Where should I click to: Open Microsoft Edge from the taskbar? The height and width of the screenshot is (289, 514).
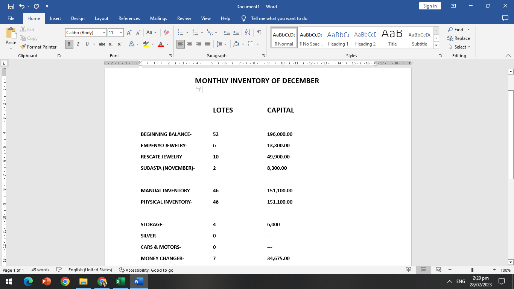pyautogui.click(x=28, y=281)
